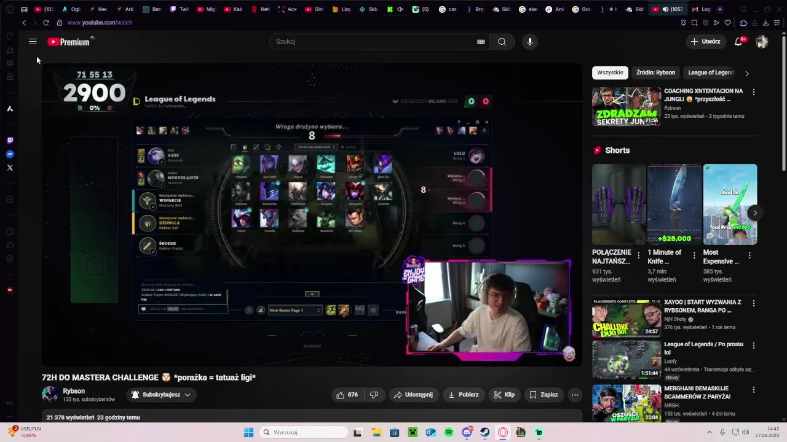This screenshot has width=787, height=442.
Task: Open Steam from the taskbar
Action: click(x=485, y=433)
